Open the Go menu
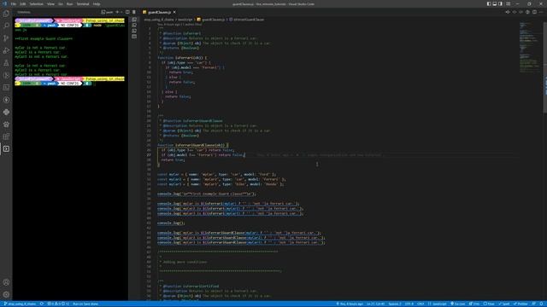This screenshot has width=547, height=307. point(61,3)
